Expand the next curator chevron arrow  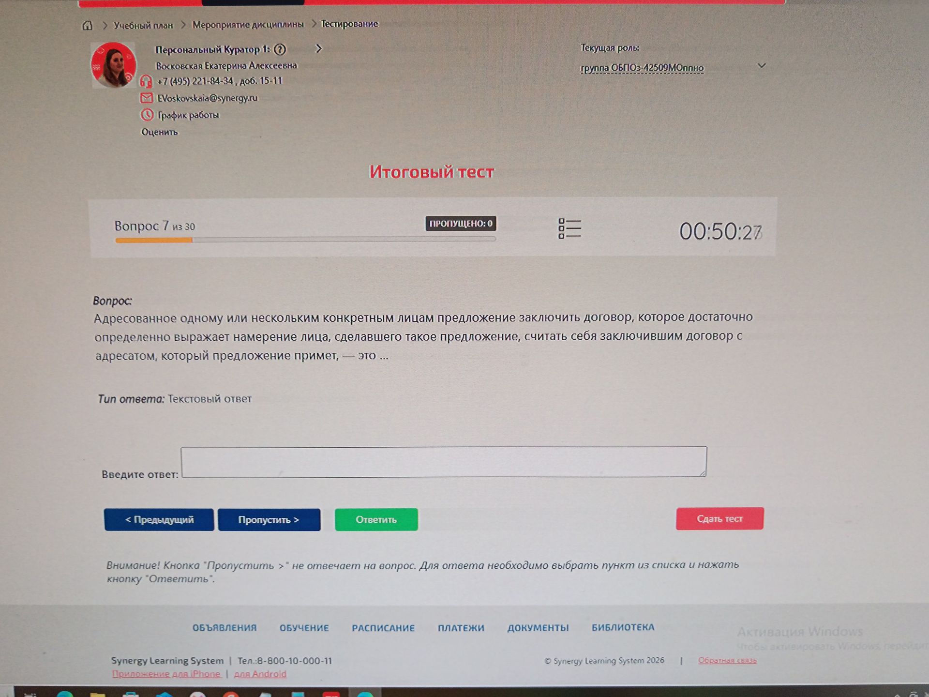tap(318, 48)
